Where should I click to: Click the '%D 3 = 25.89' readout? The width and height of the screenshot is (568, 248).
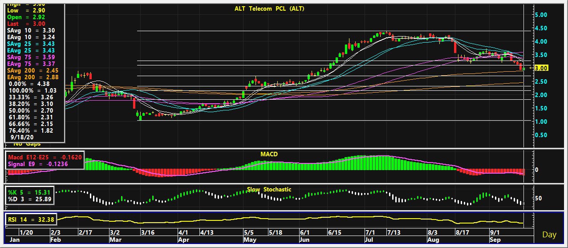pos(30,199)
